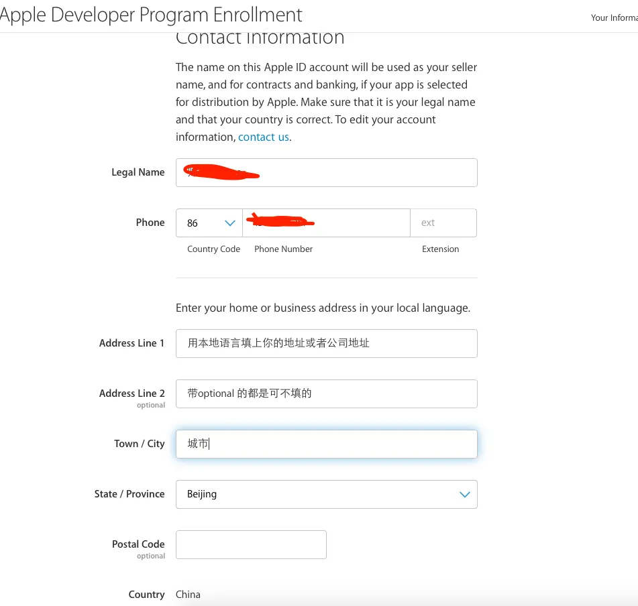Click the 'Town / City' label
The image size is (638, 606).
(139, 443)
